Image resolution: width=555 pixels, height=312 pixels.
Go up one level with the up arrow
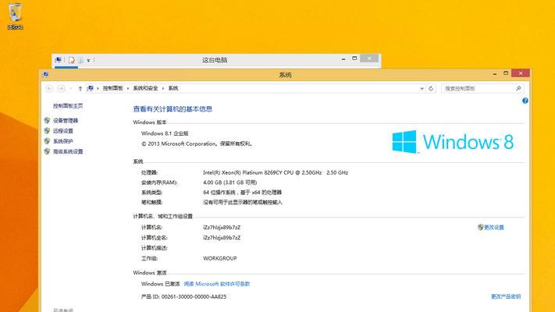pos(80,88)
